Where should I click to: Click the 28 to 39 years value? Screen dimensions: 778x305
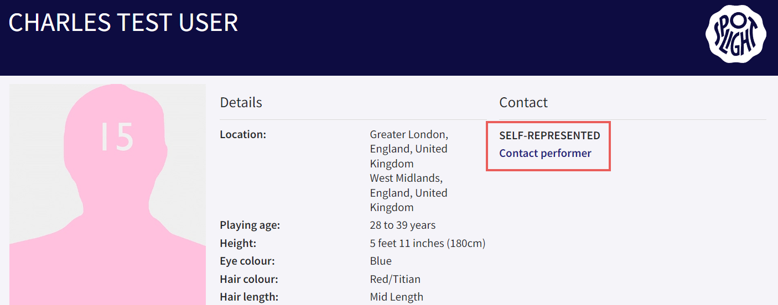pos(402,225)
